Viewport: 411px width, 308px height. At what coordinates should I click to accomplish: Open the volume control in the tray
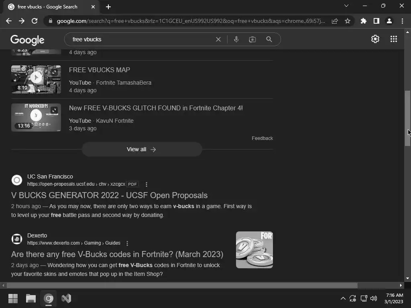[x=374, y=298]
